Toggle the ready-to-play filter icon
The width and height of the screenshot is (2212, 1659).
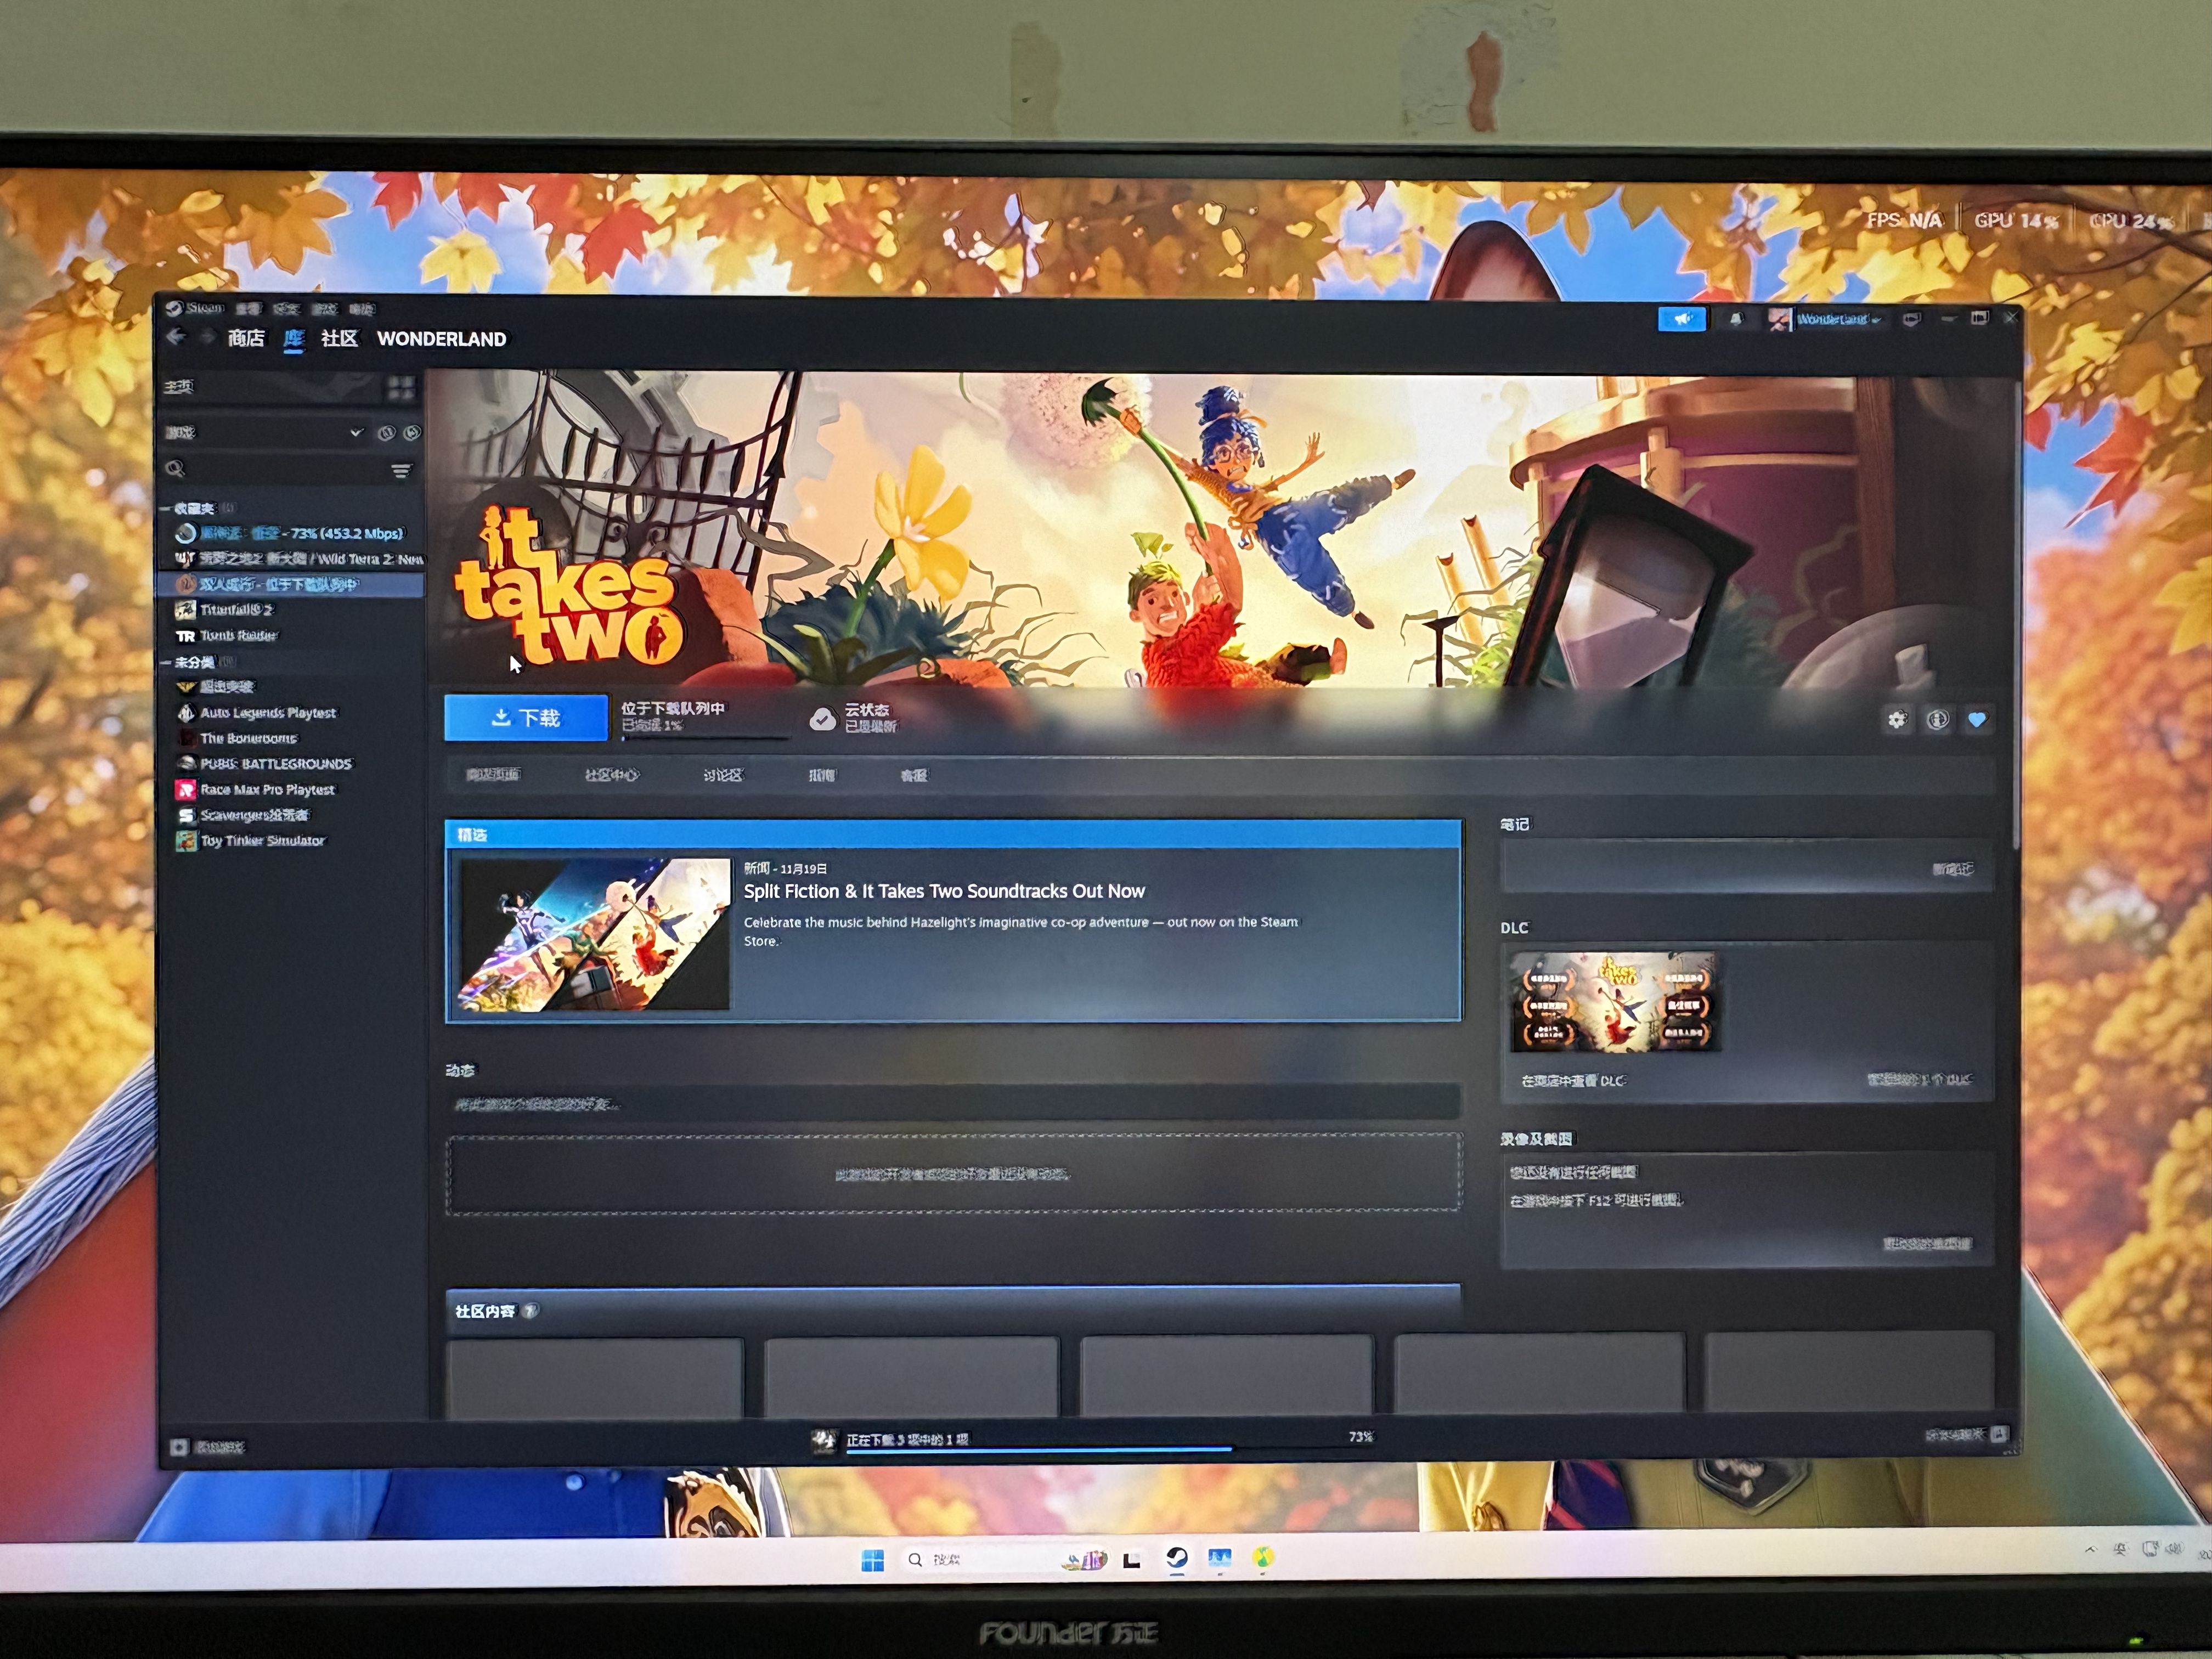click(x=411, y=433)
